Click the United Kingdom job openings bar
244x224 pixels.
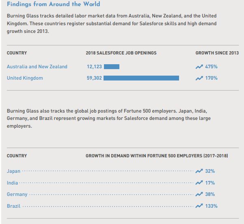click(x=141, y=78)
